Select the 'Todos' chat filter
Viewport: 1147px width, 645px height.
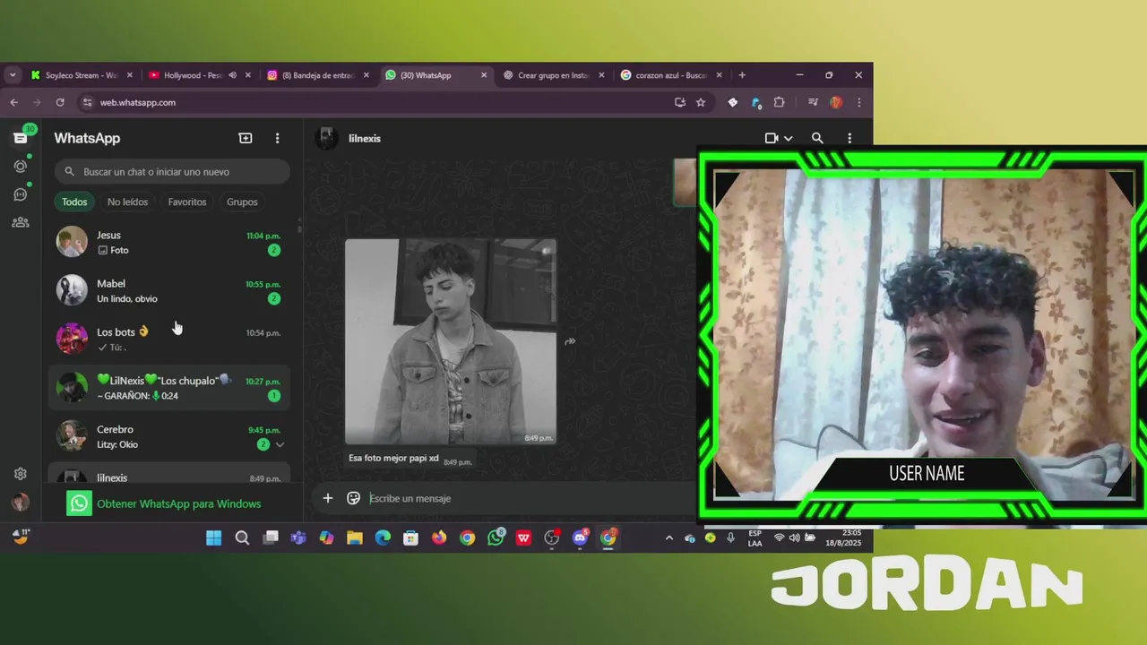click(x=74, y=202)
